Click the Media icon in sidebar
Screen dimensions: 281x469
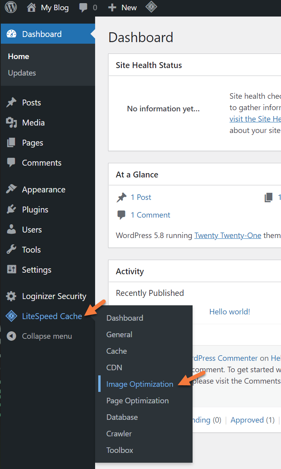coord(11,123)
